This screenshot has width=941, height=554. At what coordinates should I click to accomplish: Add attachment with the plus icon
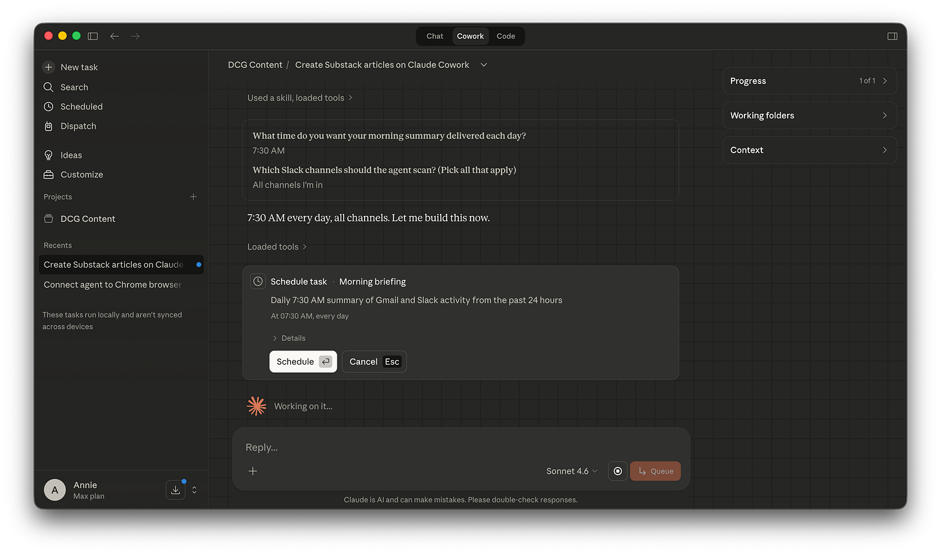click(x=253, y=471)
